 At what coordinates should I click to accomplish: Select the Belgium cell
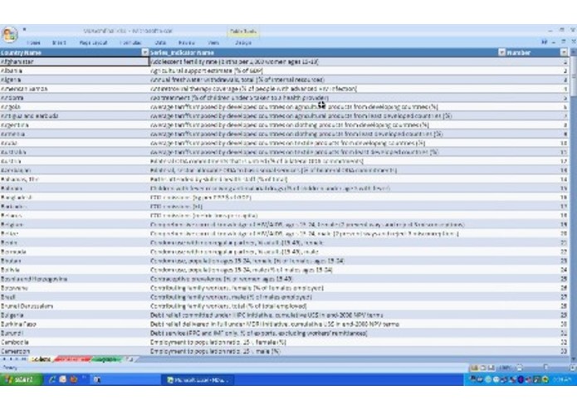pos(75,224)
